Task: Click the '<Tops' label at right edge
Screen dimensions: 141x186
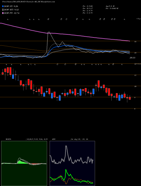Action: 138,19
